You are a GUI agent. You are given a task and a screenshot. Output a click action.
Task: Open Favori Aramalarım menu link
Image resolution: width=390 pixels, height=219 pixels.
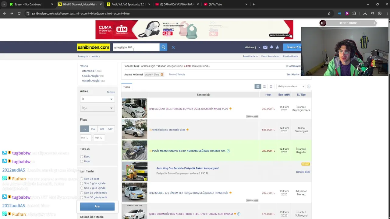point(270,56)
